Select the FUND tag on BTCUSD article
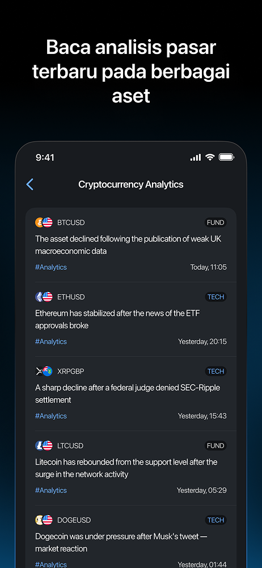This screenshot has width=262, height=568. [215, 223]
